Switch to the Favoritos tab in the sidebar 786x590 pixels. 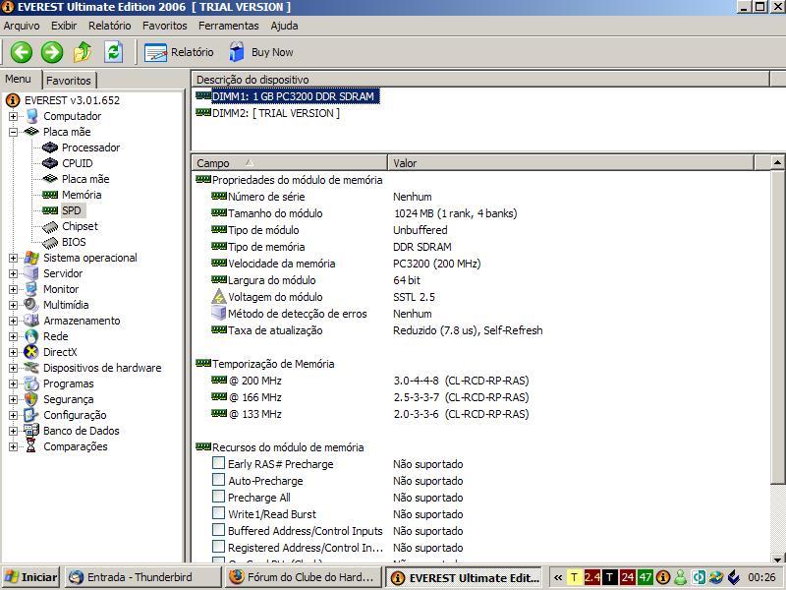(x=69, y=81)
